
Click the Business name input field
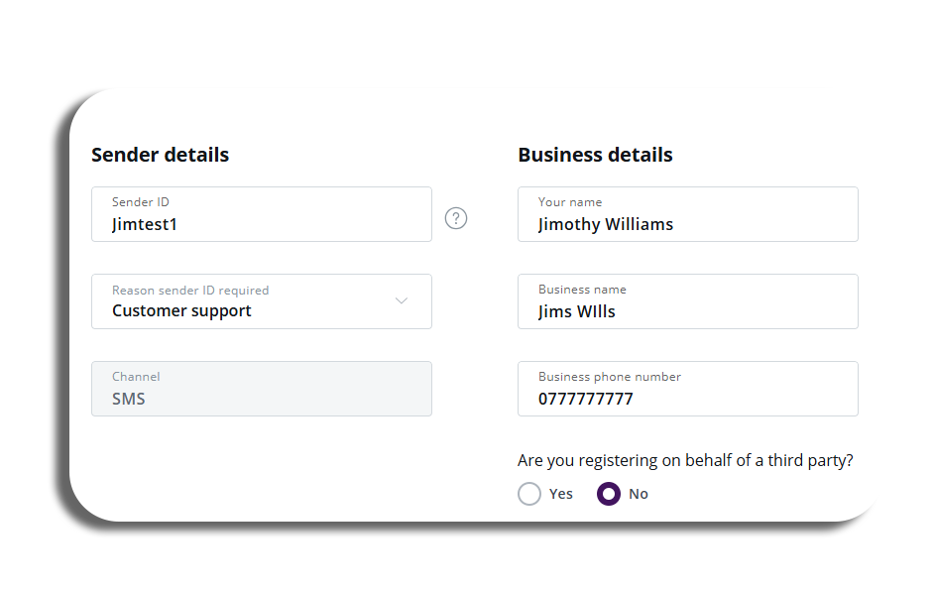tap(688, 301)
